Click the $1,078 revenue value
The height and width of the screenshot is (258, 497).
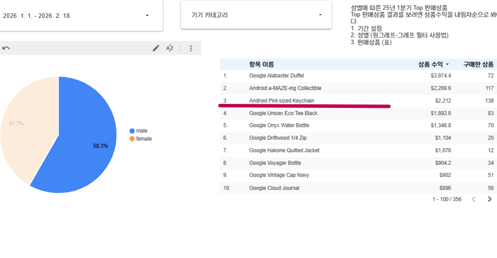(443, 150)
